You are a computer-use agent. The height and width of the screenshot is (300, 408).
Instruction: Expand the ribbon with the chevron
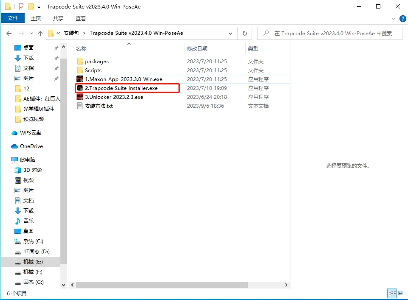click(x=394, y=19)
